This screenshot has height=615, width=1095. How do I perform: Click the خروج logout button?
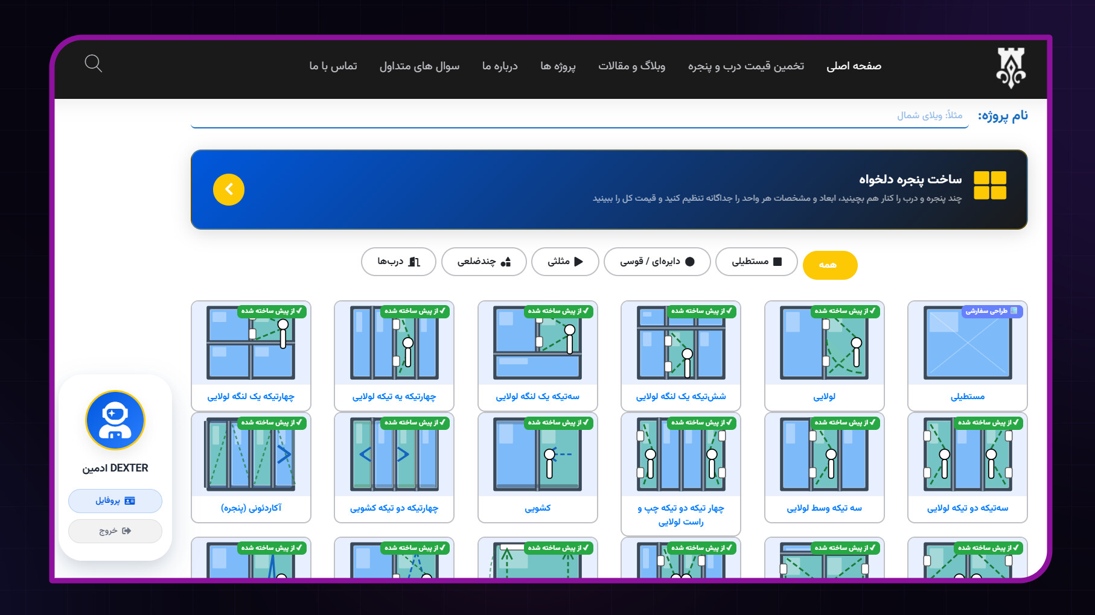(115, 531)
